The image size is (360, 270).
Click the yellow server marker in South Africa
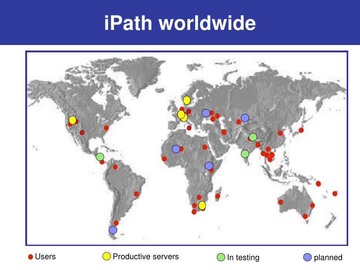pyautogui.click(x=202, y=205)
